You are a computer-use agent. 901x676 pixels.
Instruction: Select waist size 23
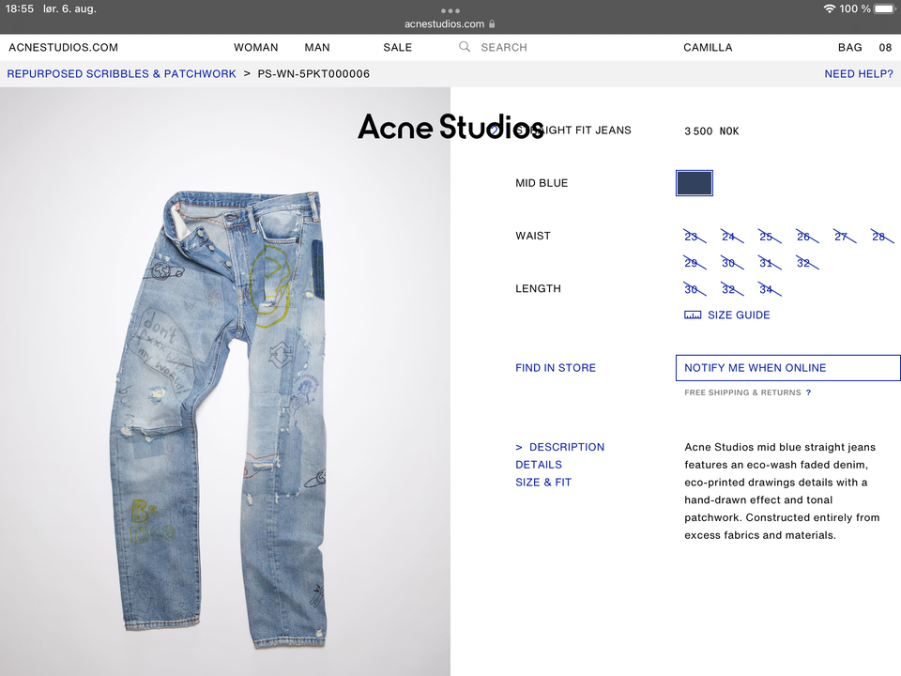point(695,237)
